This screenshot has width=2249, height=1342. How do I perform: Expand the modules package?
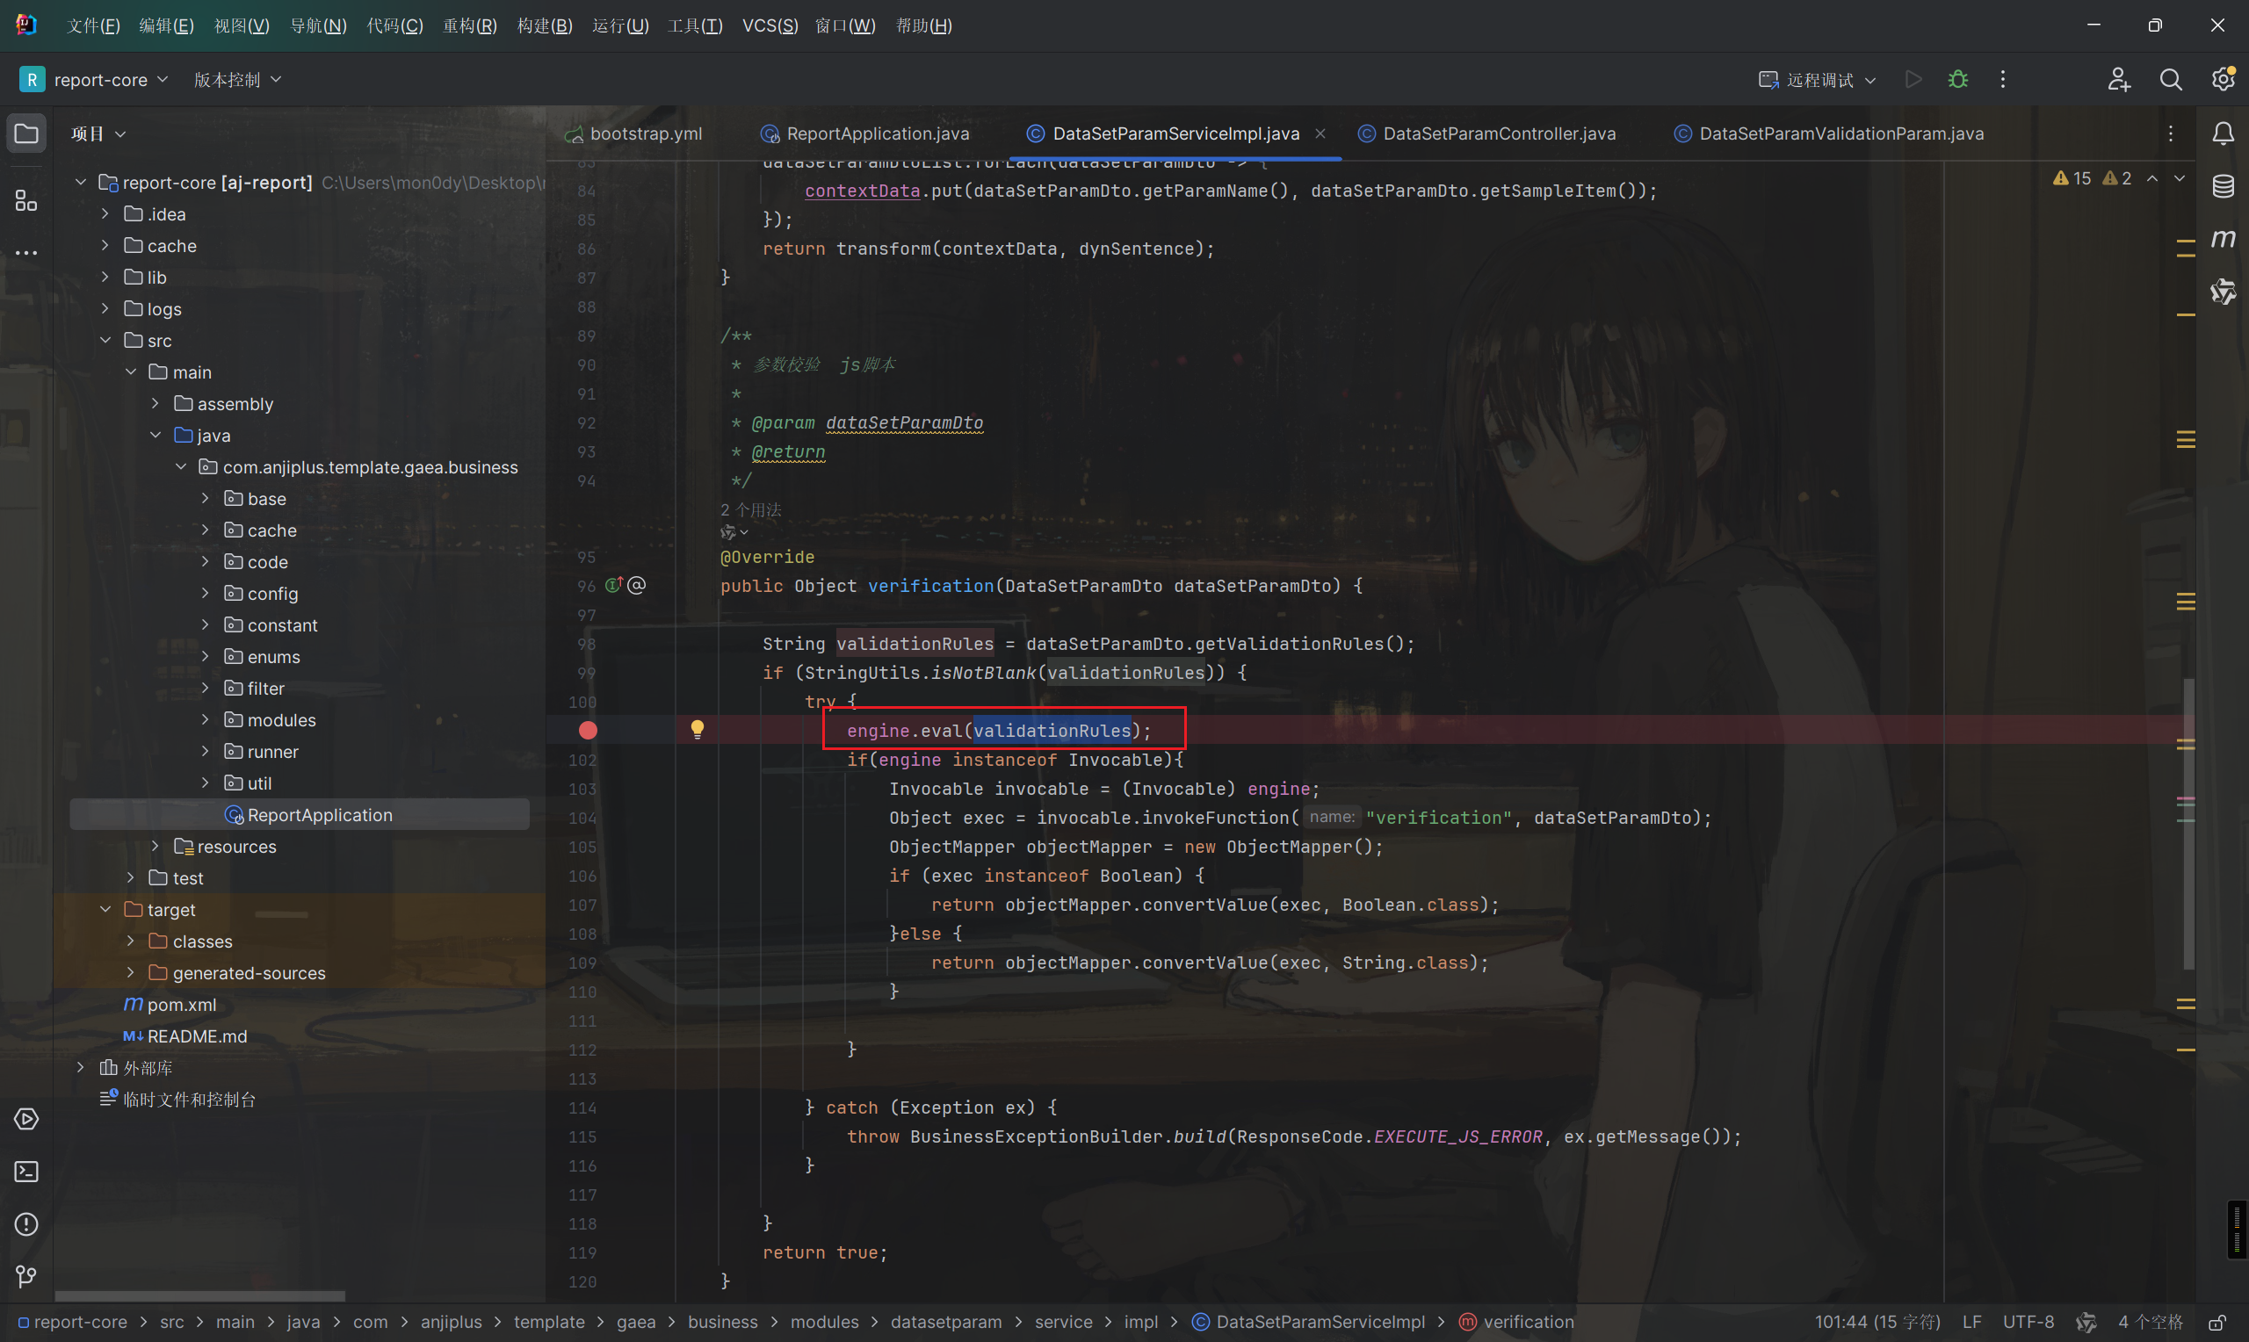[x=205, y=719]
